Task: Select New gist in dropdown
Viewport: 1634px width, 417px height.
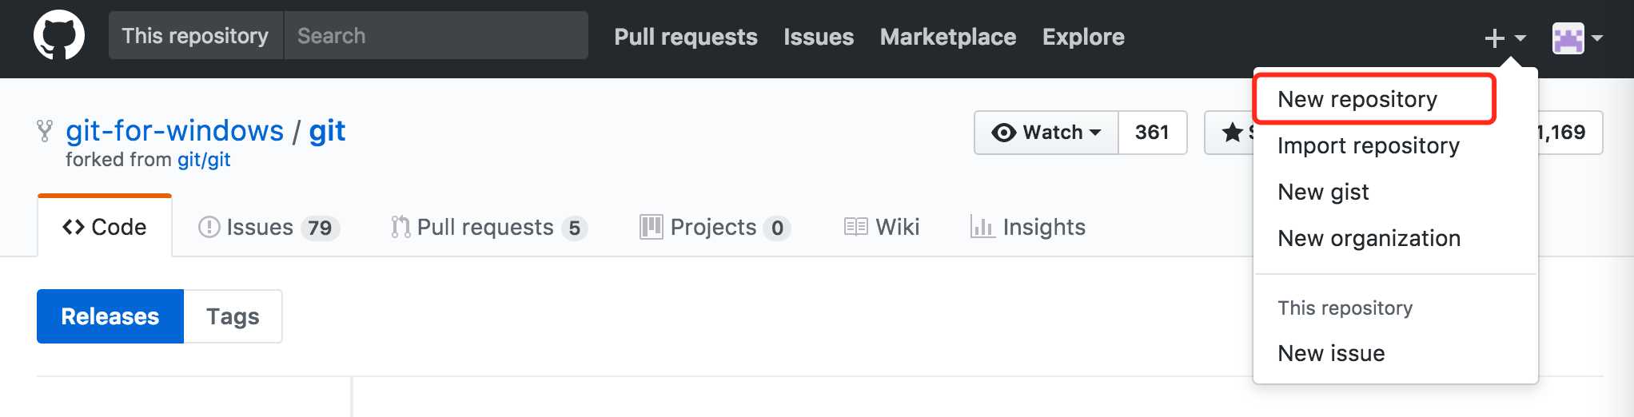Action: tap(1322, 192)
